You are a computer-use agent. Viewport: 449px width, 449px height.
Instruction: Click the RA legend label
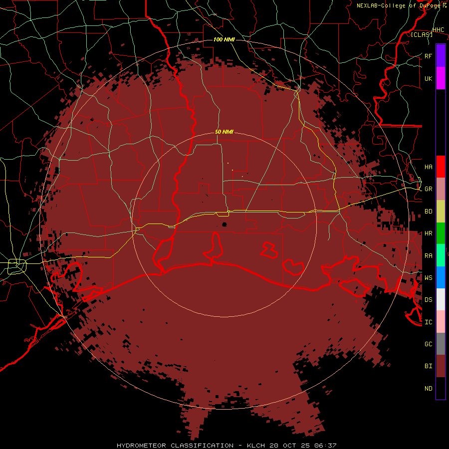tap(429, 256)
